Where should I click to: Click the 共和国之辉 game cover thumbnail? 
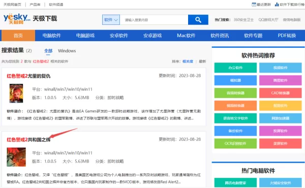click(x=16, y=157)
